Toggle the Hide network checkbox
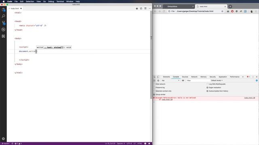259x145 pixels. pos(154,84)
